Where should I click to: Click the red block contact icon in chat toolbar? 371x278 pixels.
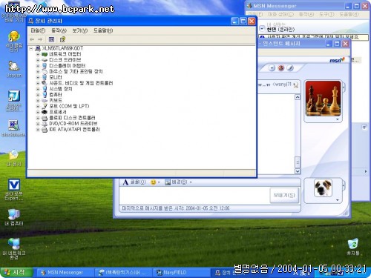pos(281,68)
